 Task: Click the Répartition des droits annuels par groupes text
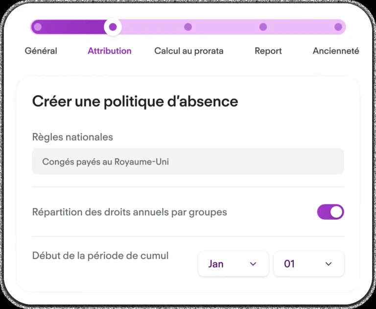coord(129,212)
